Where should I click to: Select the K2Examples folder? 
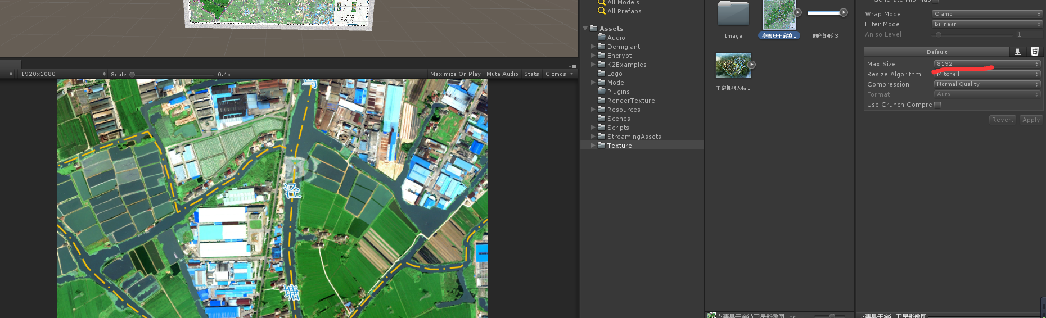627,65
